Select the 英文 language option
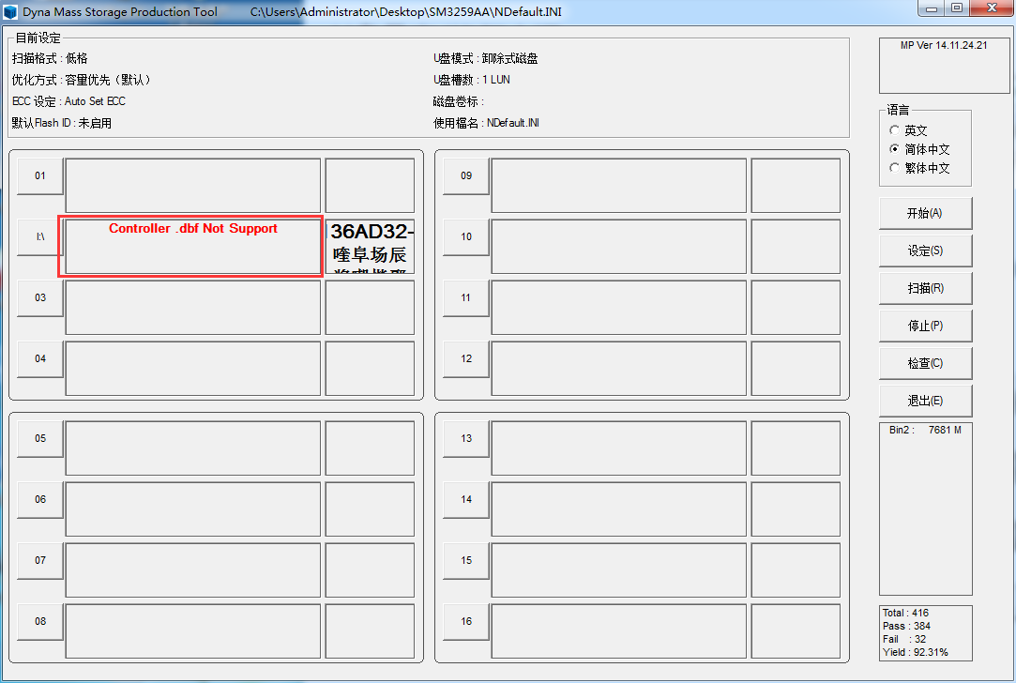The image size is (1016, 683). tap(908, 130)
